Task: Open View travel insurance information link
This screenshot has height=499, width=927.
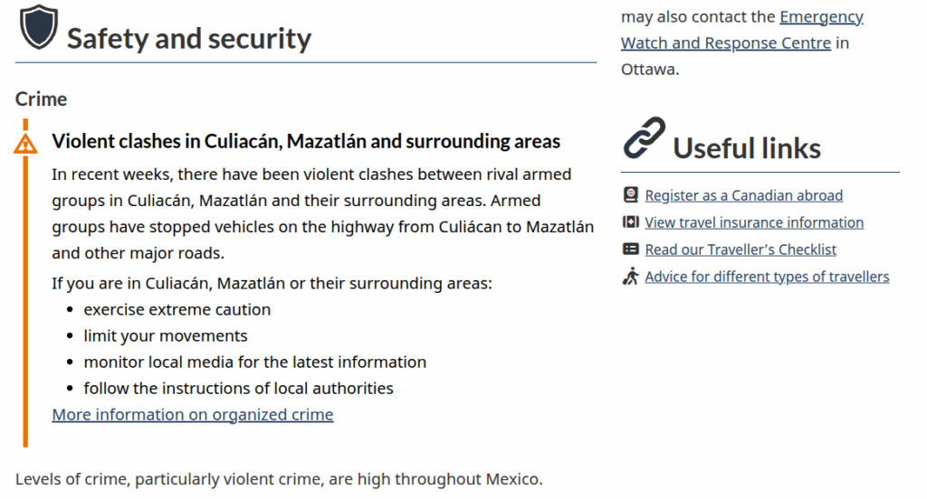Action: tap(754, 222)
